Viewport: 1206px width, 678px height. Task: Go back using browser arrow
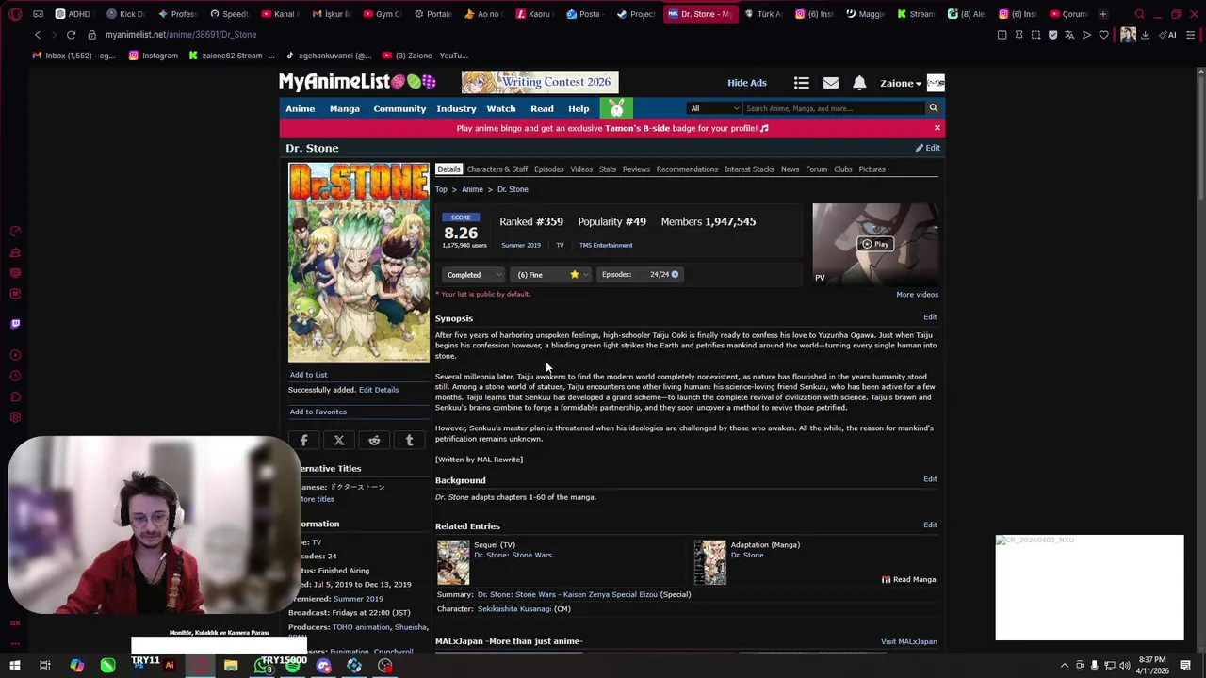point(38,35)
